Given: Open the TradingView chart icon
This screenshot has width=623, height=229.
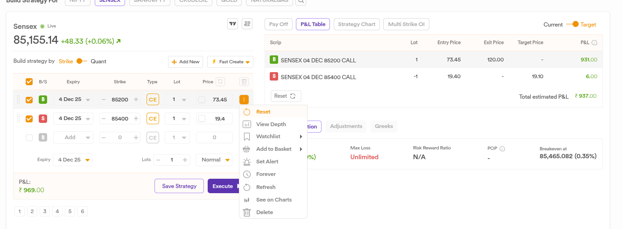Looking at the screenshot, I should pyautogui.click(x=232, y=24).
